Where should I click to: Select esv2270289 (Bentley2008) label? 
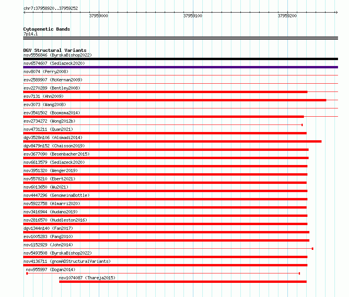52,88
